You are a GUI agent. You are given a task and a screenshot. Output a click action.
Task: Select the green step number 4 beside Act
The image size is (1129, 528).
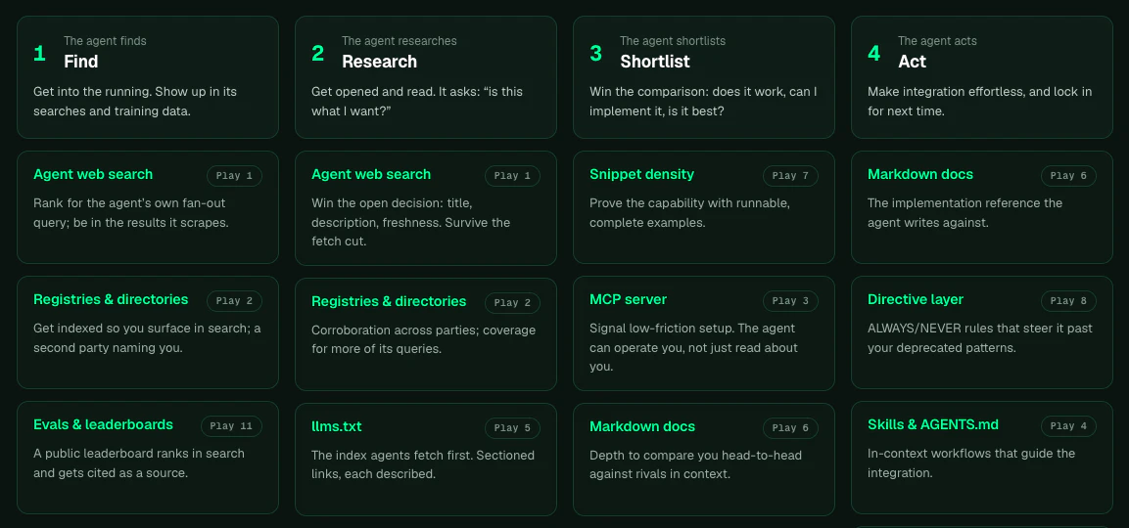(873, 53)
